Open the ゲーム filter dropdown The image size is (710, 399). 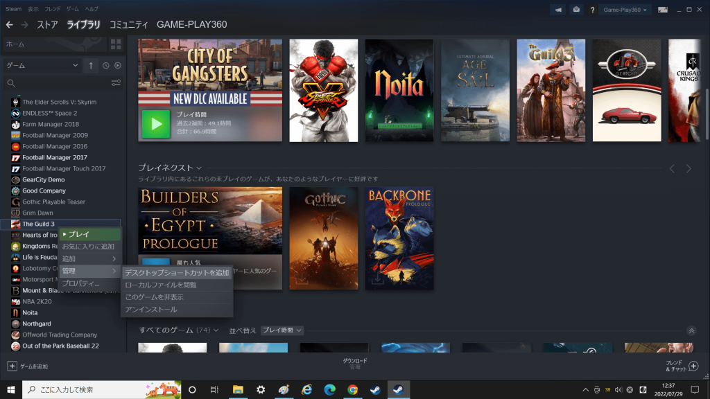(42, 66)
